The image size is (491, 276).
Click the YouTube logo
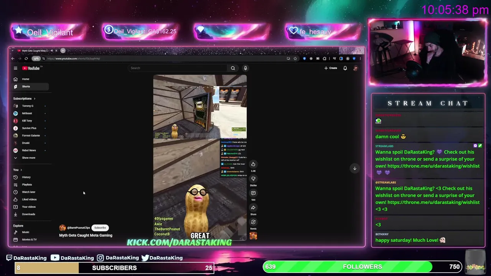(x=31, y=68)
